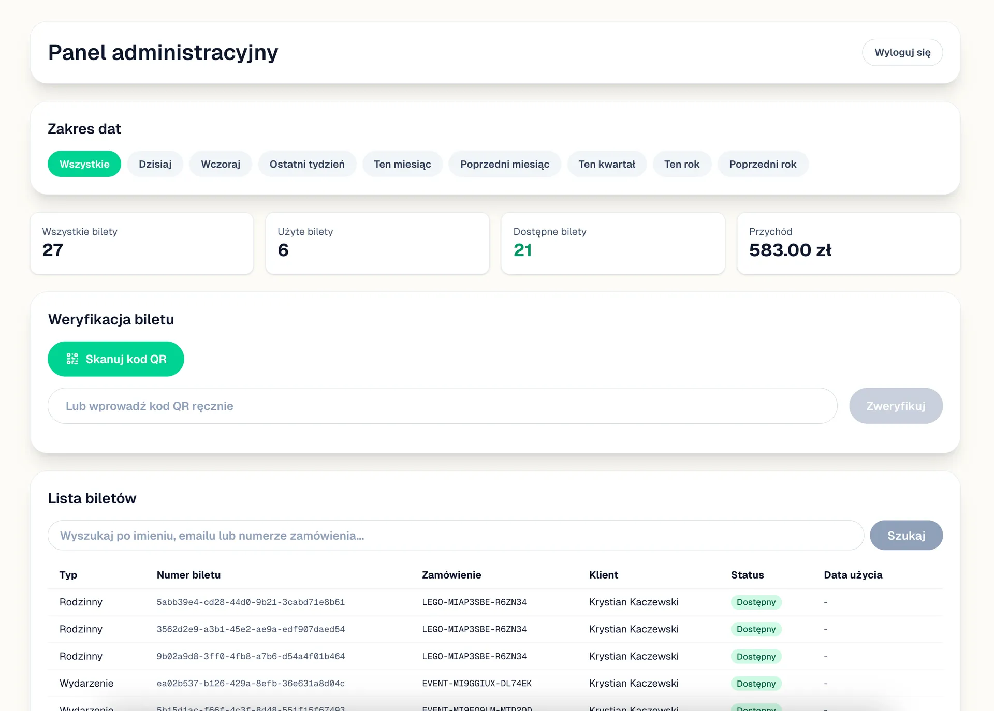Click the manual QR code input field
Viewport: 994px width, 711px height.
pyautogui.click(x=442, y=406)
